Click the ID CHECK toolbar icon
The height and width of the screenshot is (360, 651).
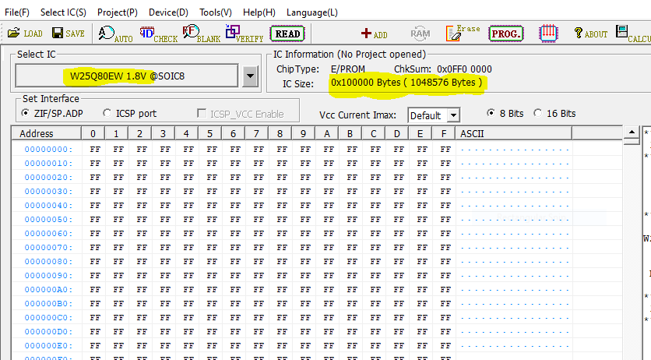158,34
